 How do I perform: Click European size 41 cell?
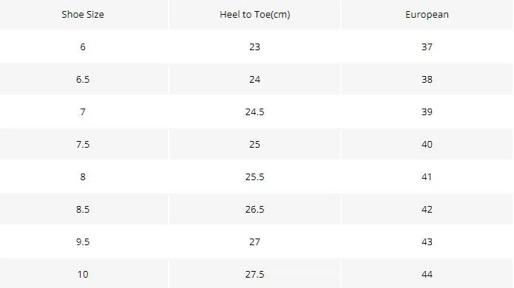tap(427, 176)
